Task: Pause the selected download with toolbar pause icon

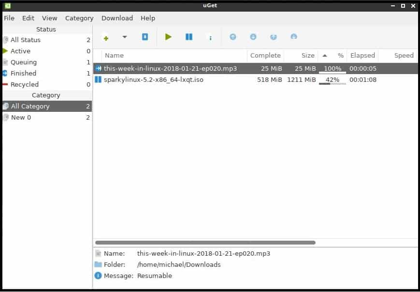Action: tap(189, 37)
